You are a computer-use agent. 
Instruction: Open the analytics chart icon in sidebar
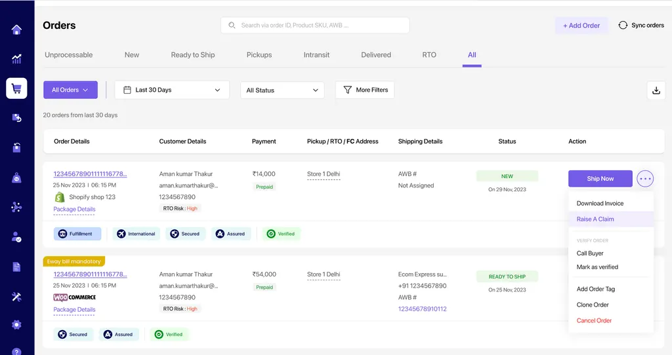point(16,59)
